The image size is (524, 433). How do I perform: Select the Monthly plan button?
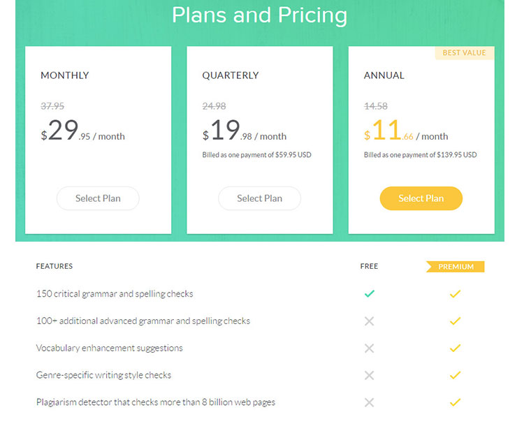click(98, 198)
